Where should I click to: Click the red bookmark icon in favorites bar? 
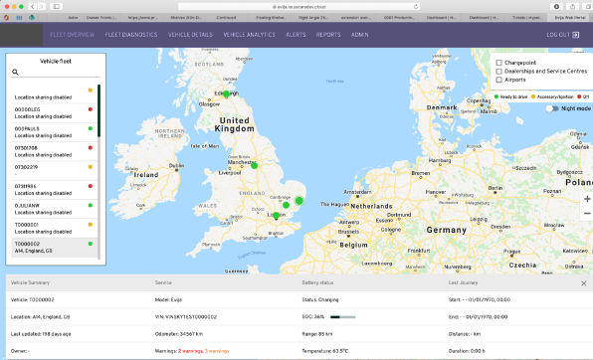pyautogui.click(x=6, y=17)
